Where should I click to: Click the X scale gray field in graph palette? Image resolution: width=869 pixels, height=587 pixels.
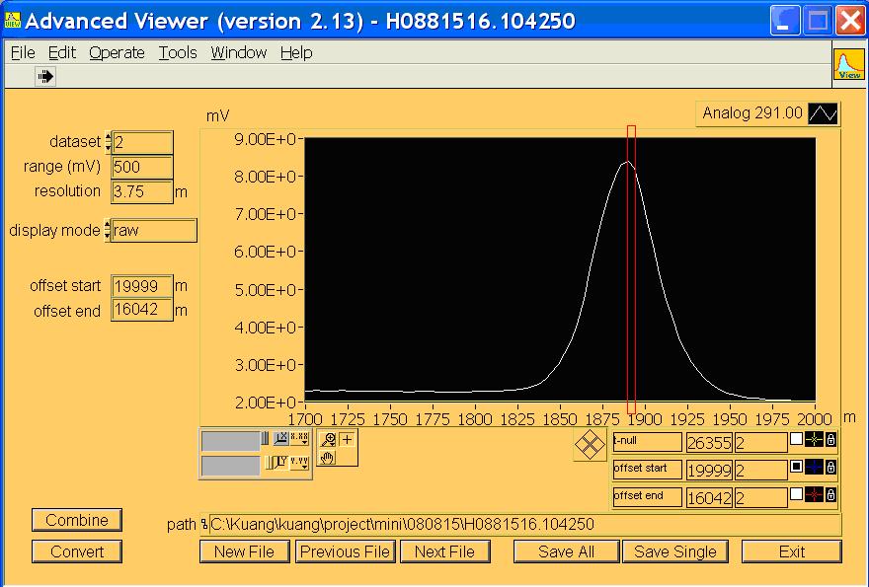(230, 441)
